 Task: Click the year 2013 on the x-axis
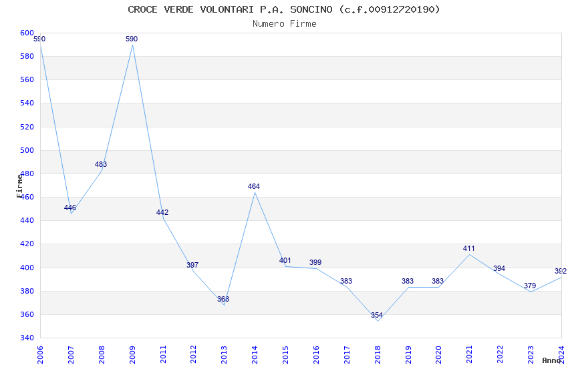coord(224,354)
